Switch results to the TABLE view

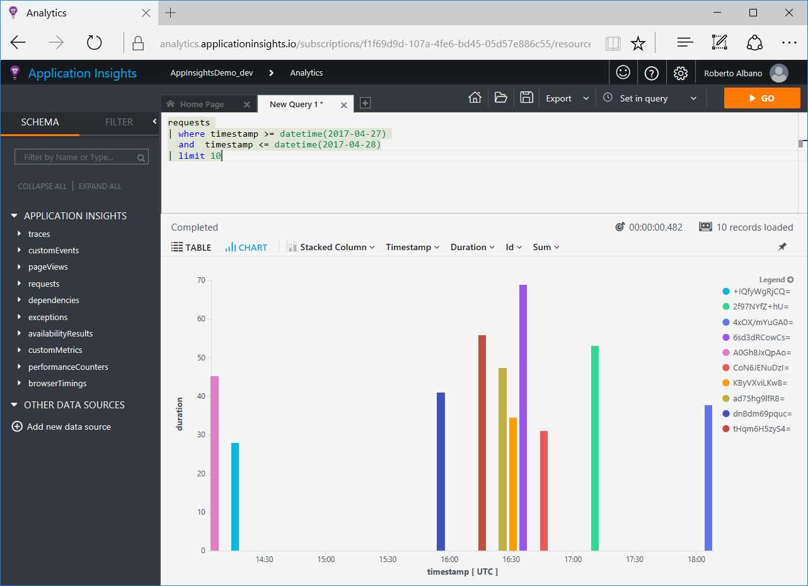tap(192, 247)
